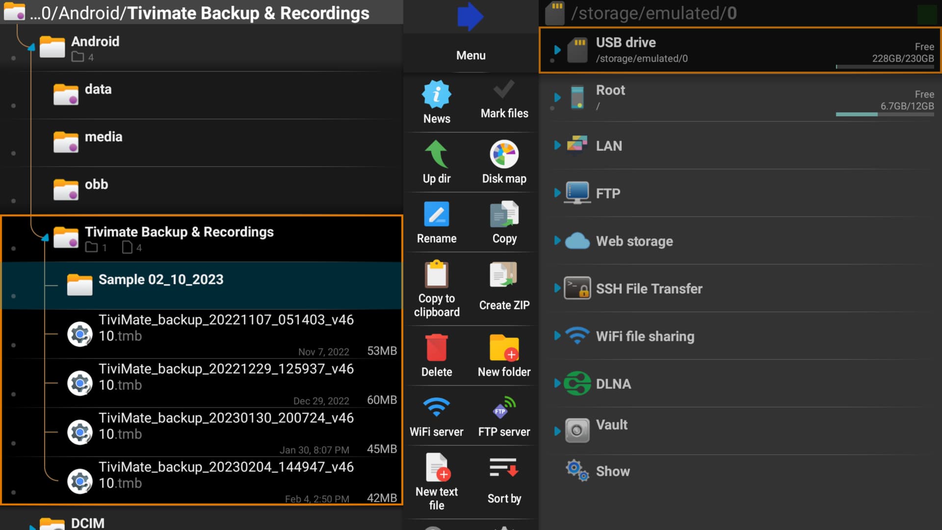Viewport: 942px width, 530px height.
Task: Open the Menu label
Action: tap(471, 55)
